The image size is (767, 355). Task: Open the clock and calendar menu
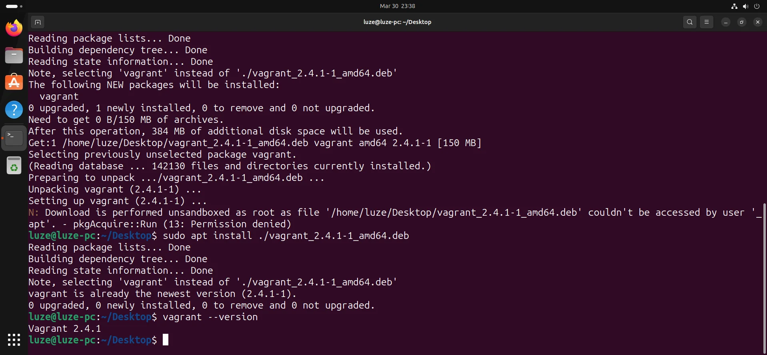click(x=397, y=6)
